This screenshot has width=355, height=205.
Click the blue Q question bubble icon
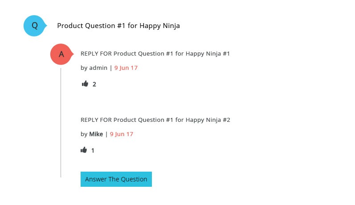point(35,26)
